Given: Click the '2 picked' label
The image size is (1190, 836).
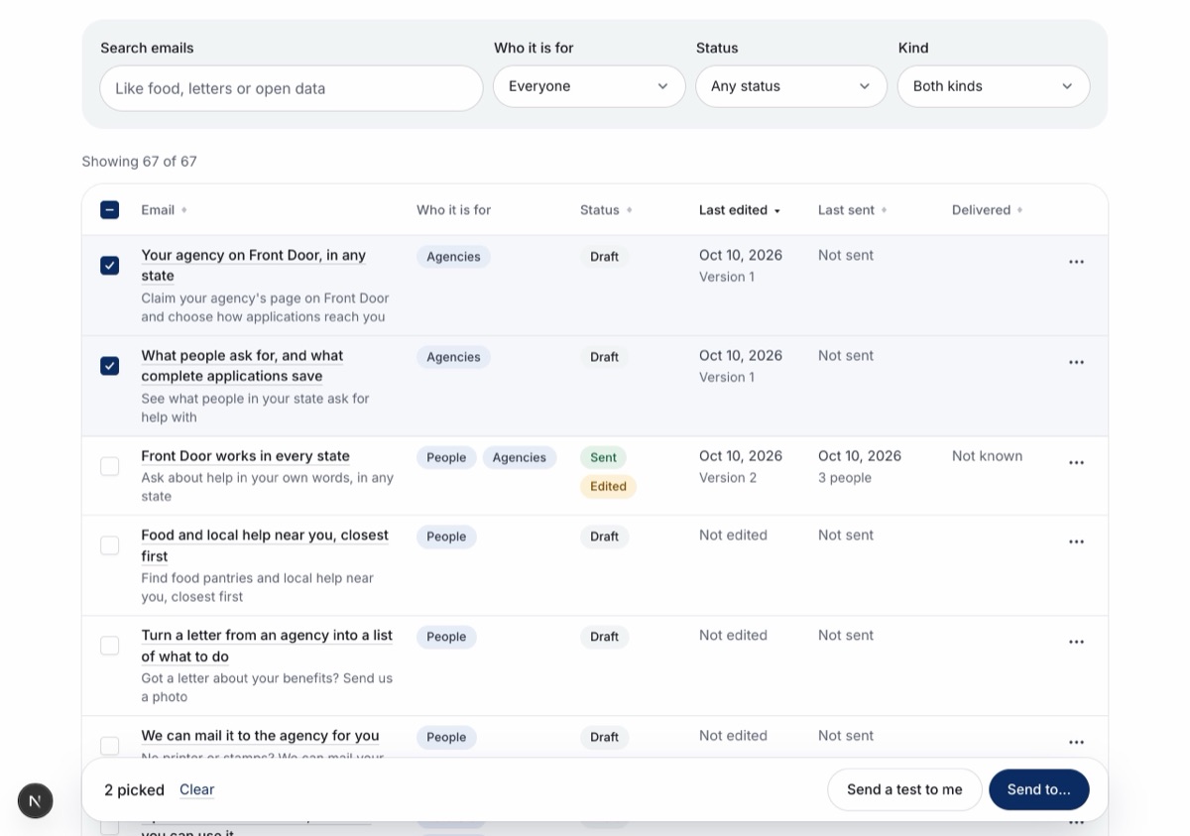Looking at the screenshot, I should tap(134, 790).
